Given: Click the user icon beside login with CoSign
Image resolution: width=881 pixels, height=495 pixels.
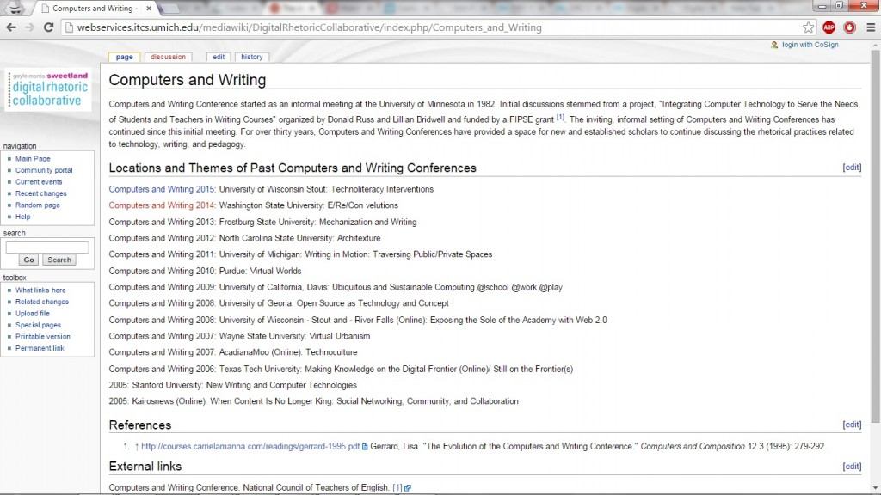Looking at the screenshot, I should 774,45.
